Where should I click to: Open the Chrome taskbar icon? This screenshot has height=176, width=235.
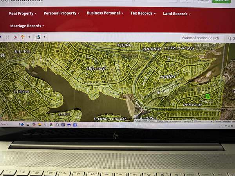pos(51,125)
